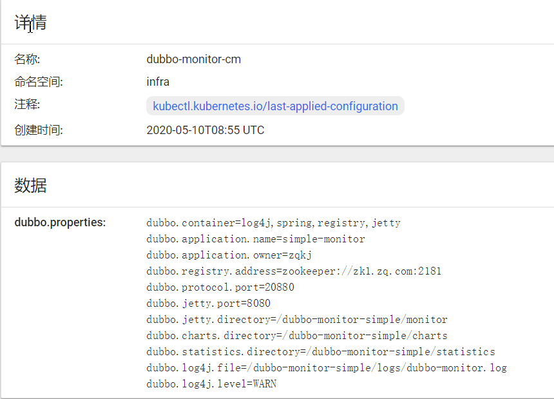Click the dubbo.application.owner=zqkj line
The image size is (554, 399).
tap(229, 255)
